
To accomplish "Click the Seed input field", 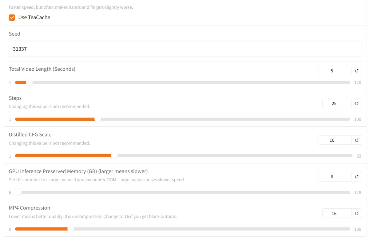I will coord(185,49).
